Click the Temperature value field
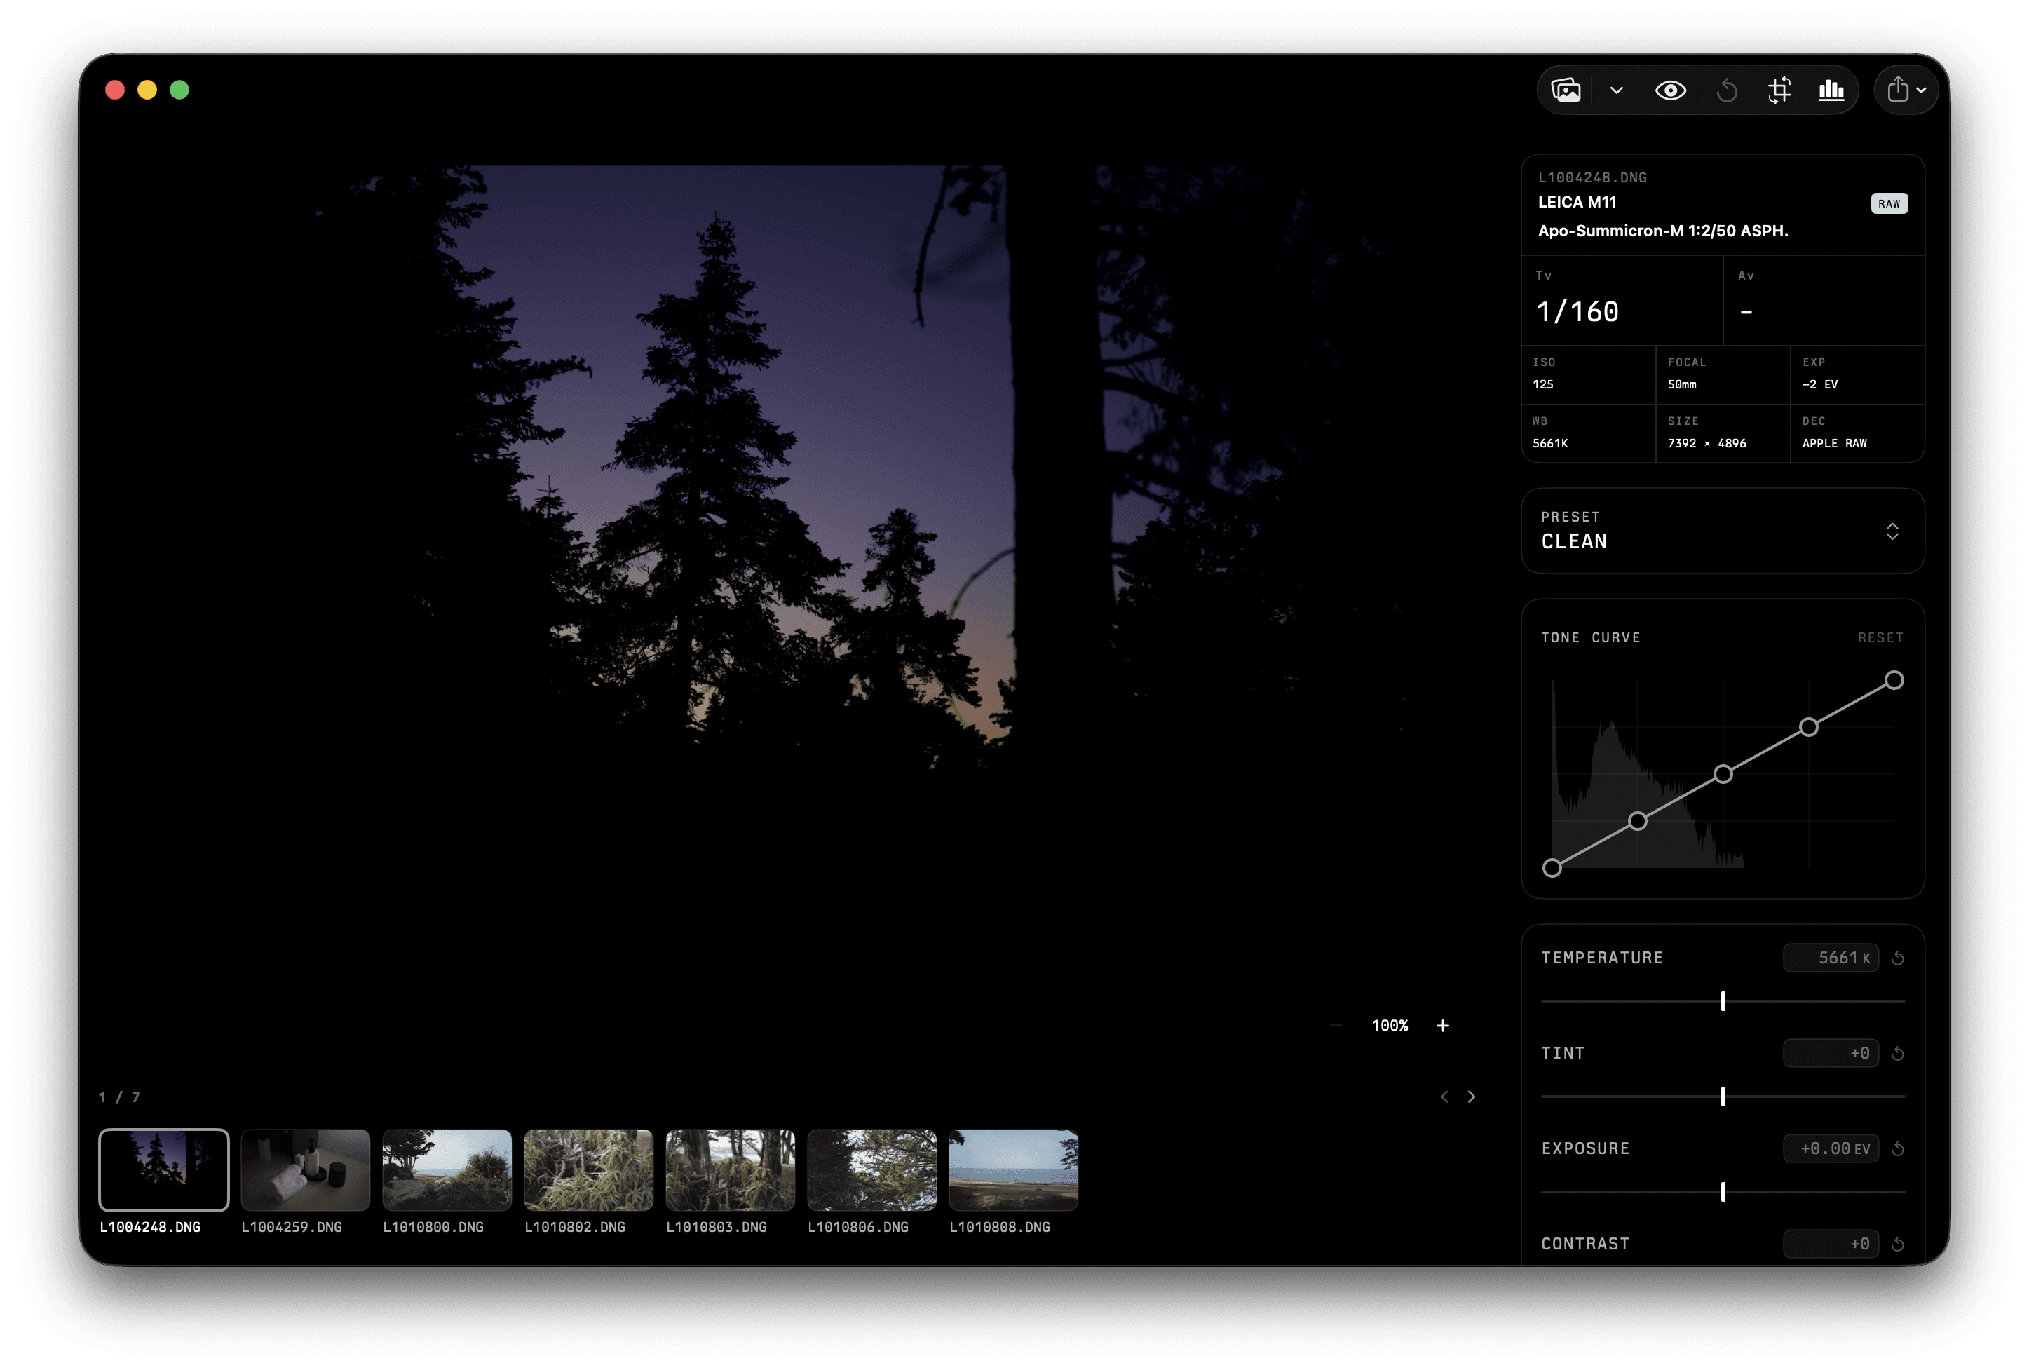Screen dimensions: 2029x1370 point(1830,958)
